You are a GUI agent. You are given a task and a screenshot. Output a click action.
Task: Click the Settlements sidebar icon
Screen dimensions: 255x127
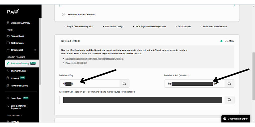click(8, 43)
